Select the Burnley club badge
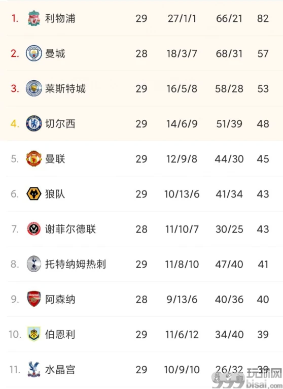283x389 pixels. 34,334
